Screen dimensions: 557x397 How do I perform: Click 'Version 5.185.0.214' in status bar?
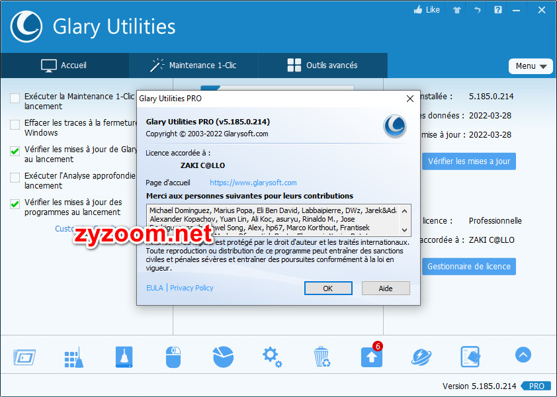point(479,386)
